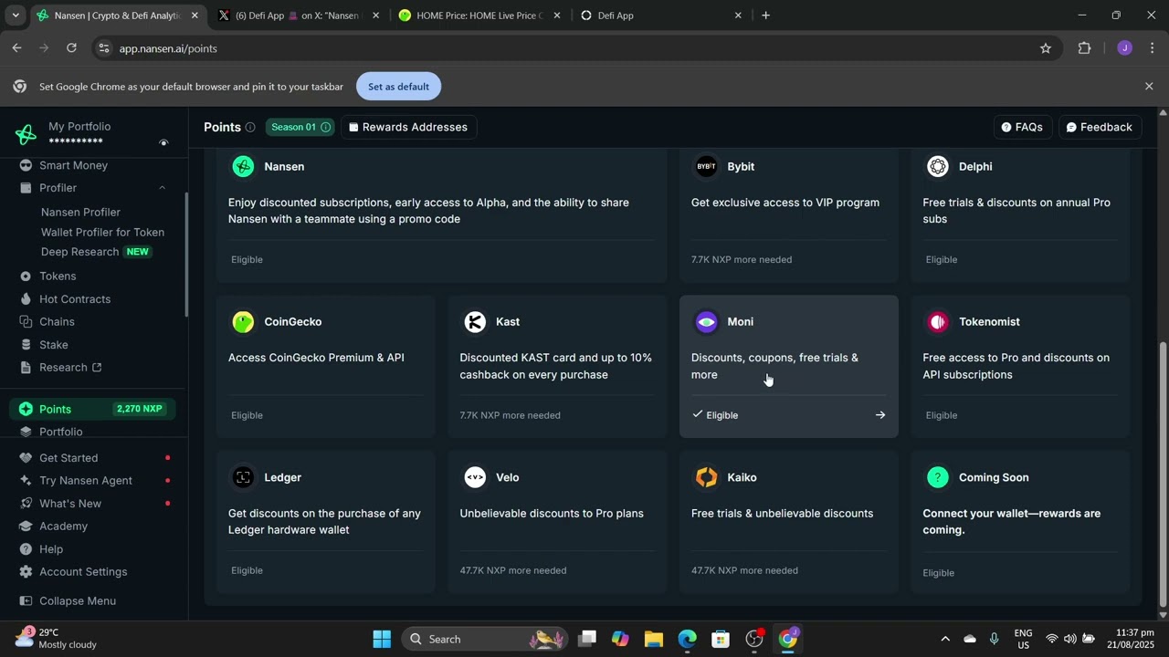
Task: Open Moni reward via arrow
Action: click(880, 415)
